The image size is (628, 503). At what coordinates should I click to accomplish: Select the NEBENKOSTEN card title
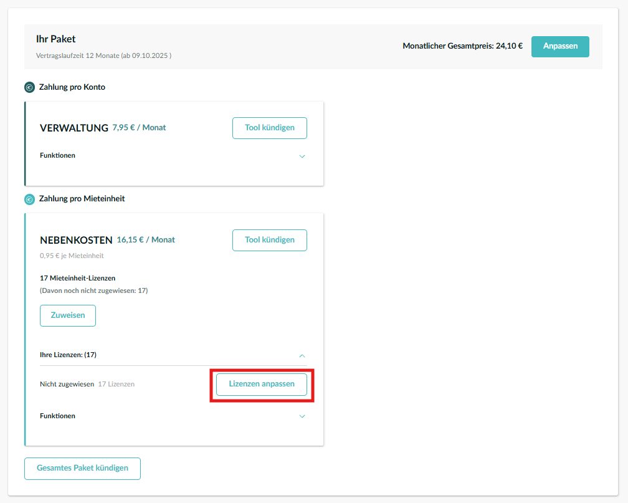click(76, 240)
